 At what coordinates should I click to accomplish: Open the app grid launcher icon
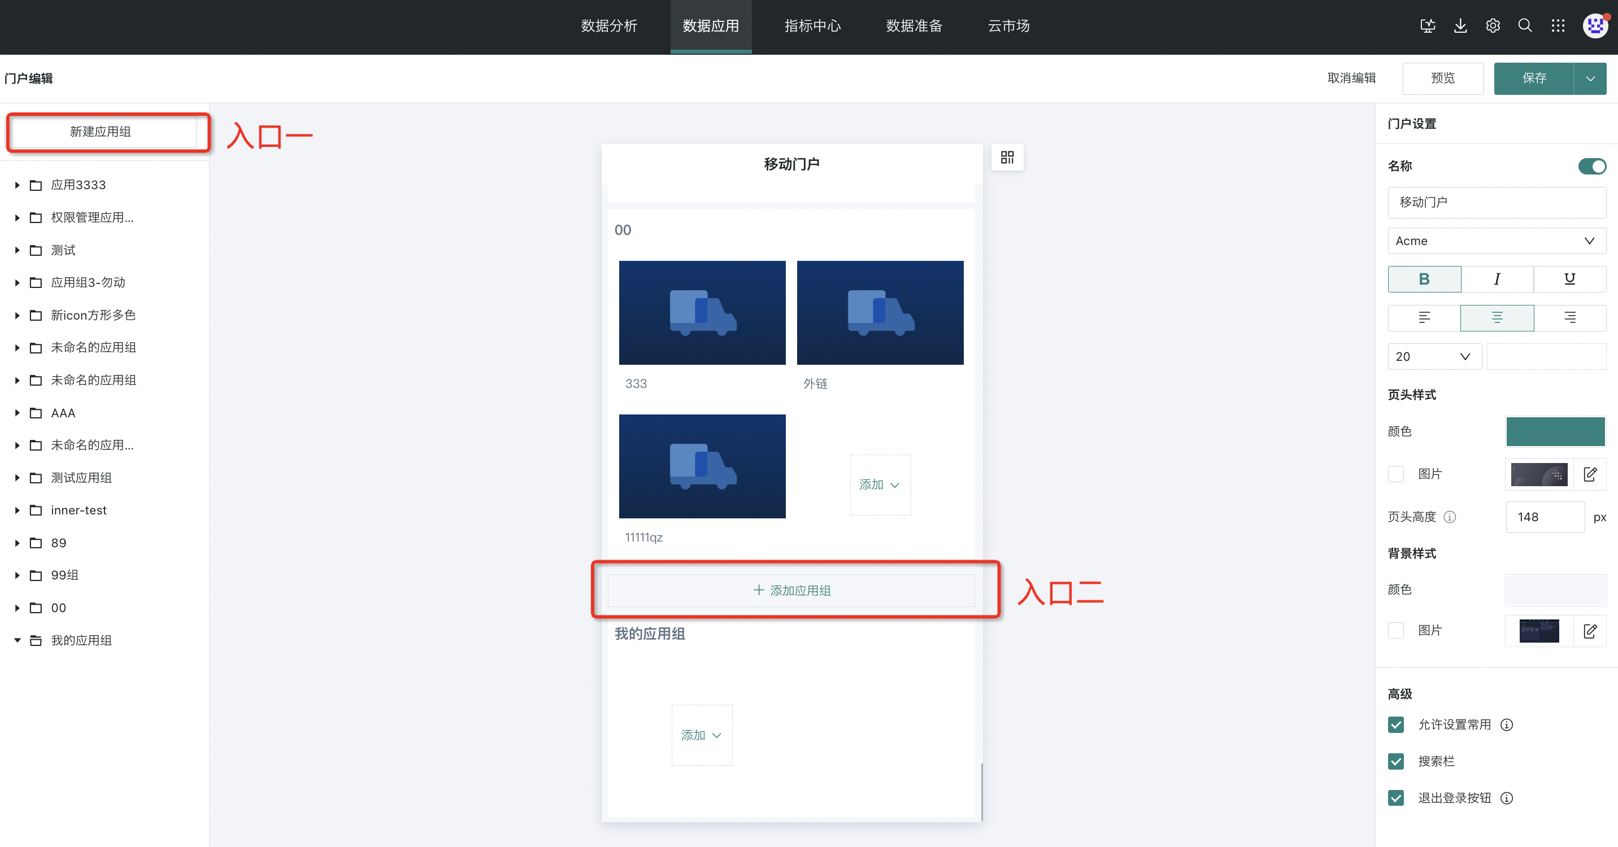click(1558, 26)
